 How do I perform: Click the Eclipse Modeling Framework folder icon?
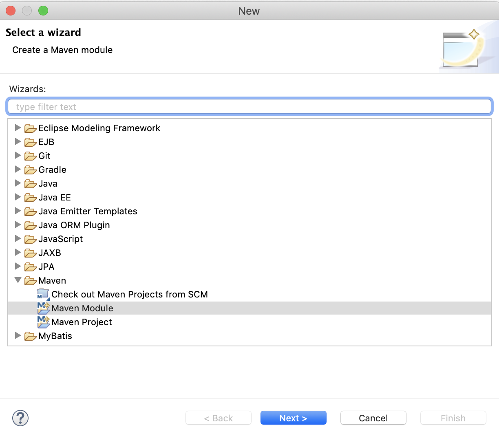(30, 128)
